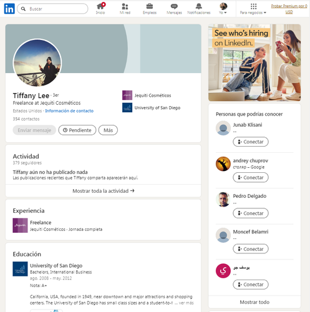Expand description with ver más
Viewport: 310px width, 312px height.
point(186,303)
